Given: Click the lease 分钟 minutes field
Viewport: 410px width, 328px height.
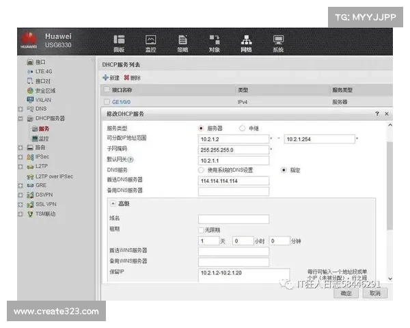Looking at the screenshot, I should click(279, 241).
